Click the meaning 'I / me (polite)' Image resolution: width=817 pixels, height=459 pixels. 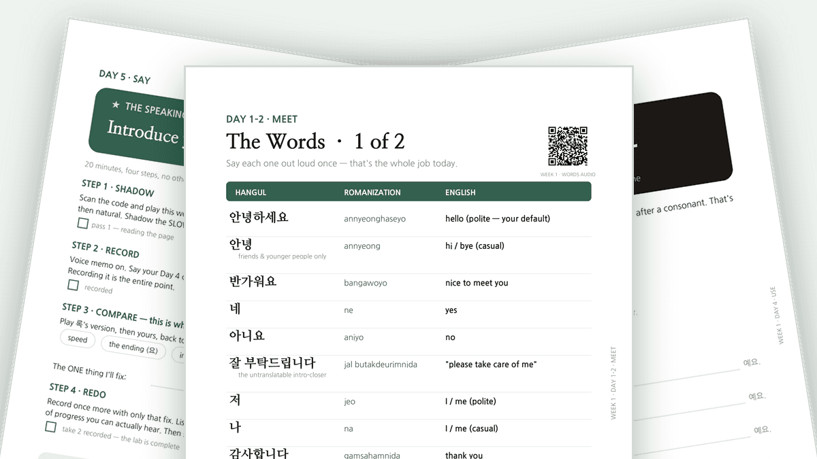[x=470, y=401]
